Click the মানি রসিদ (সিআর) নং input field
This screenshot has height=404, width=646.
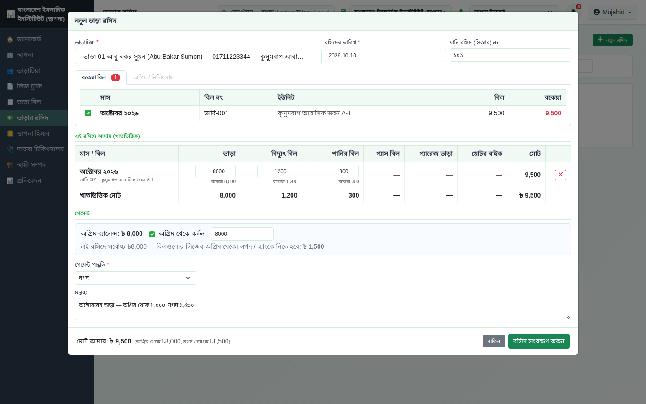tap(510, 55)
